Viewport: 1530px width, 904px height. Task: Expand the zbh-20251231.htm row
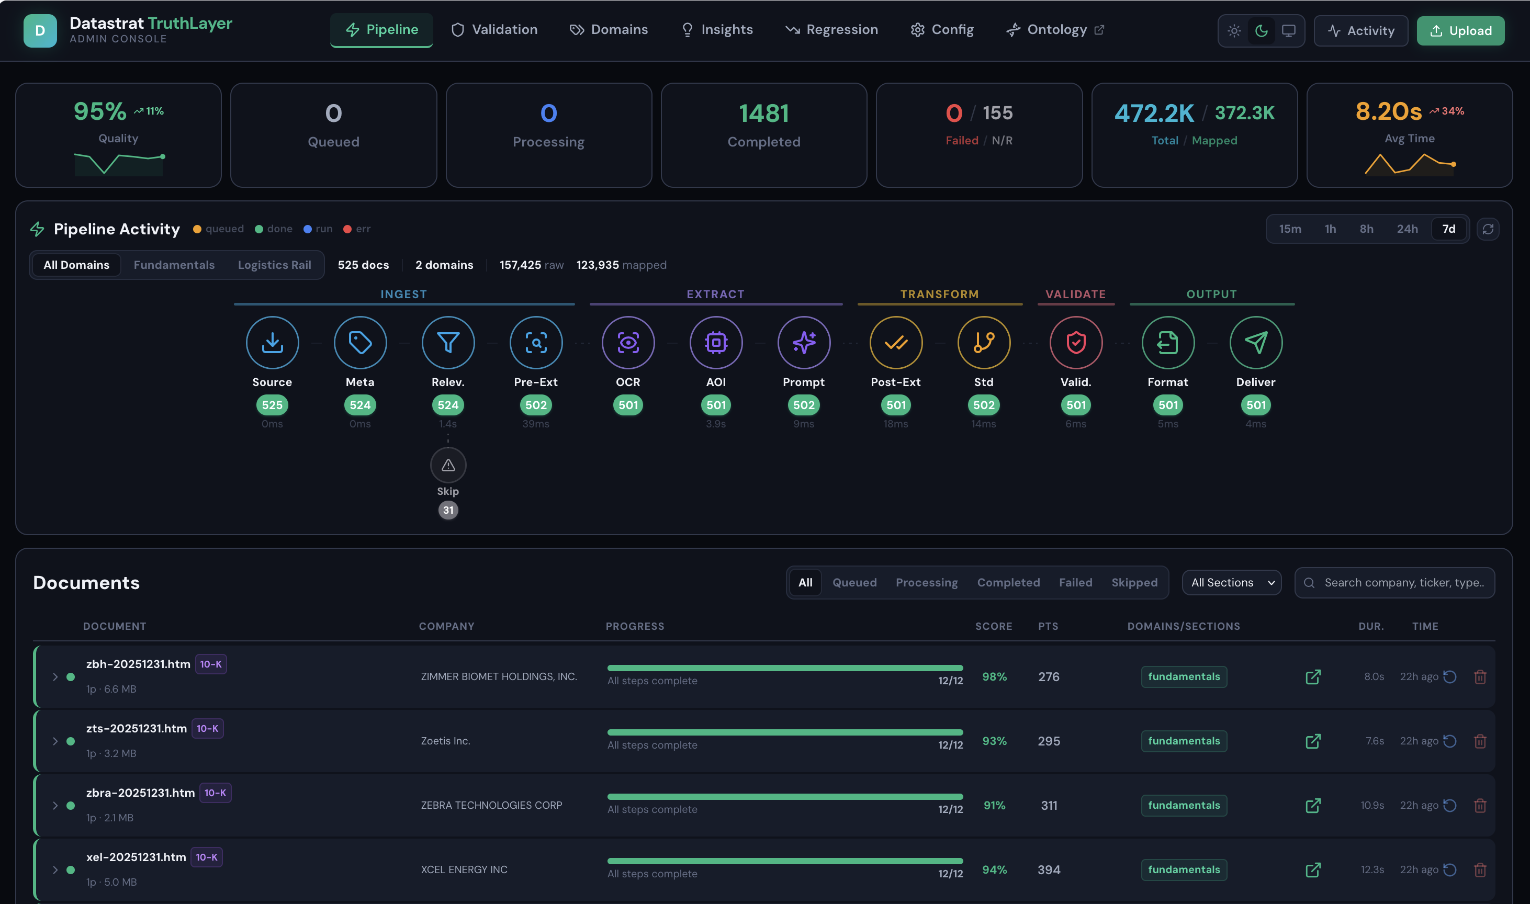point(55,677)
